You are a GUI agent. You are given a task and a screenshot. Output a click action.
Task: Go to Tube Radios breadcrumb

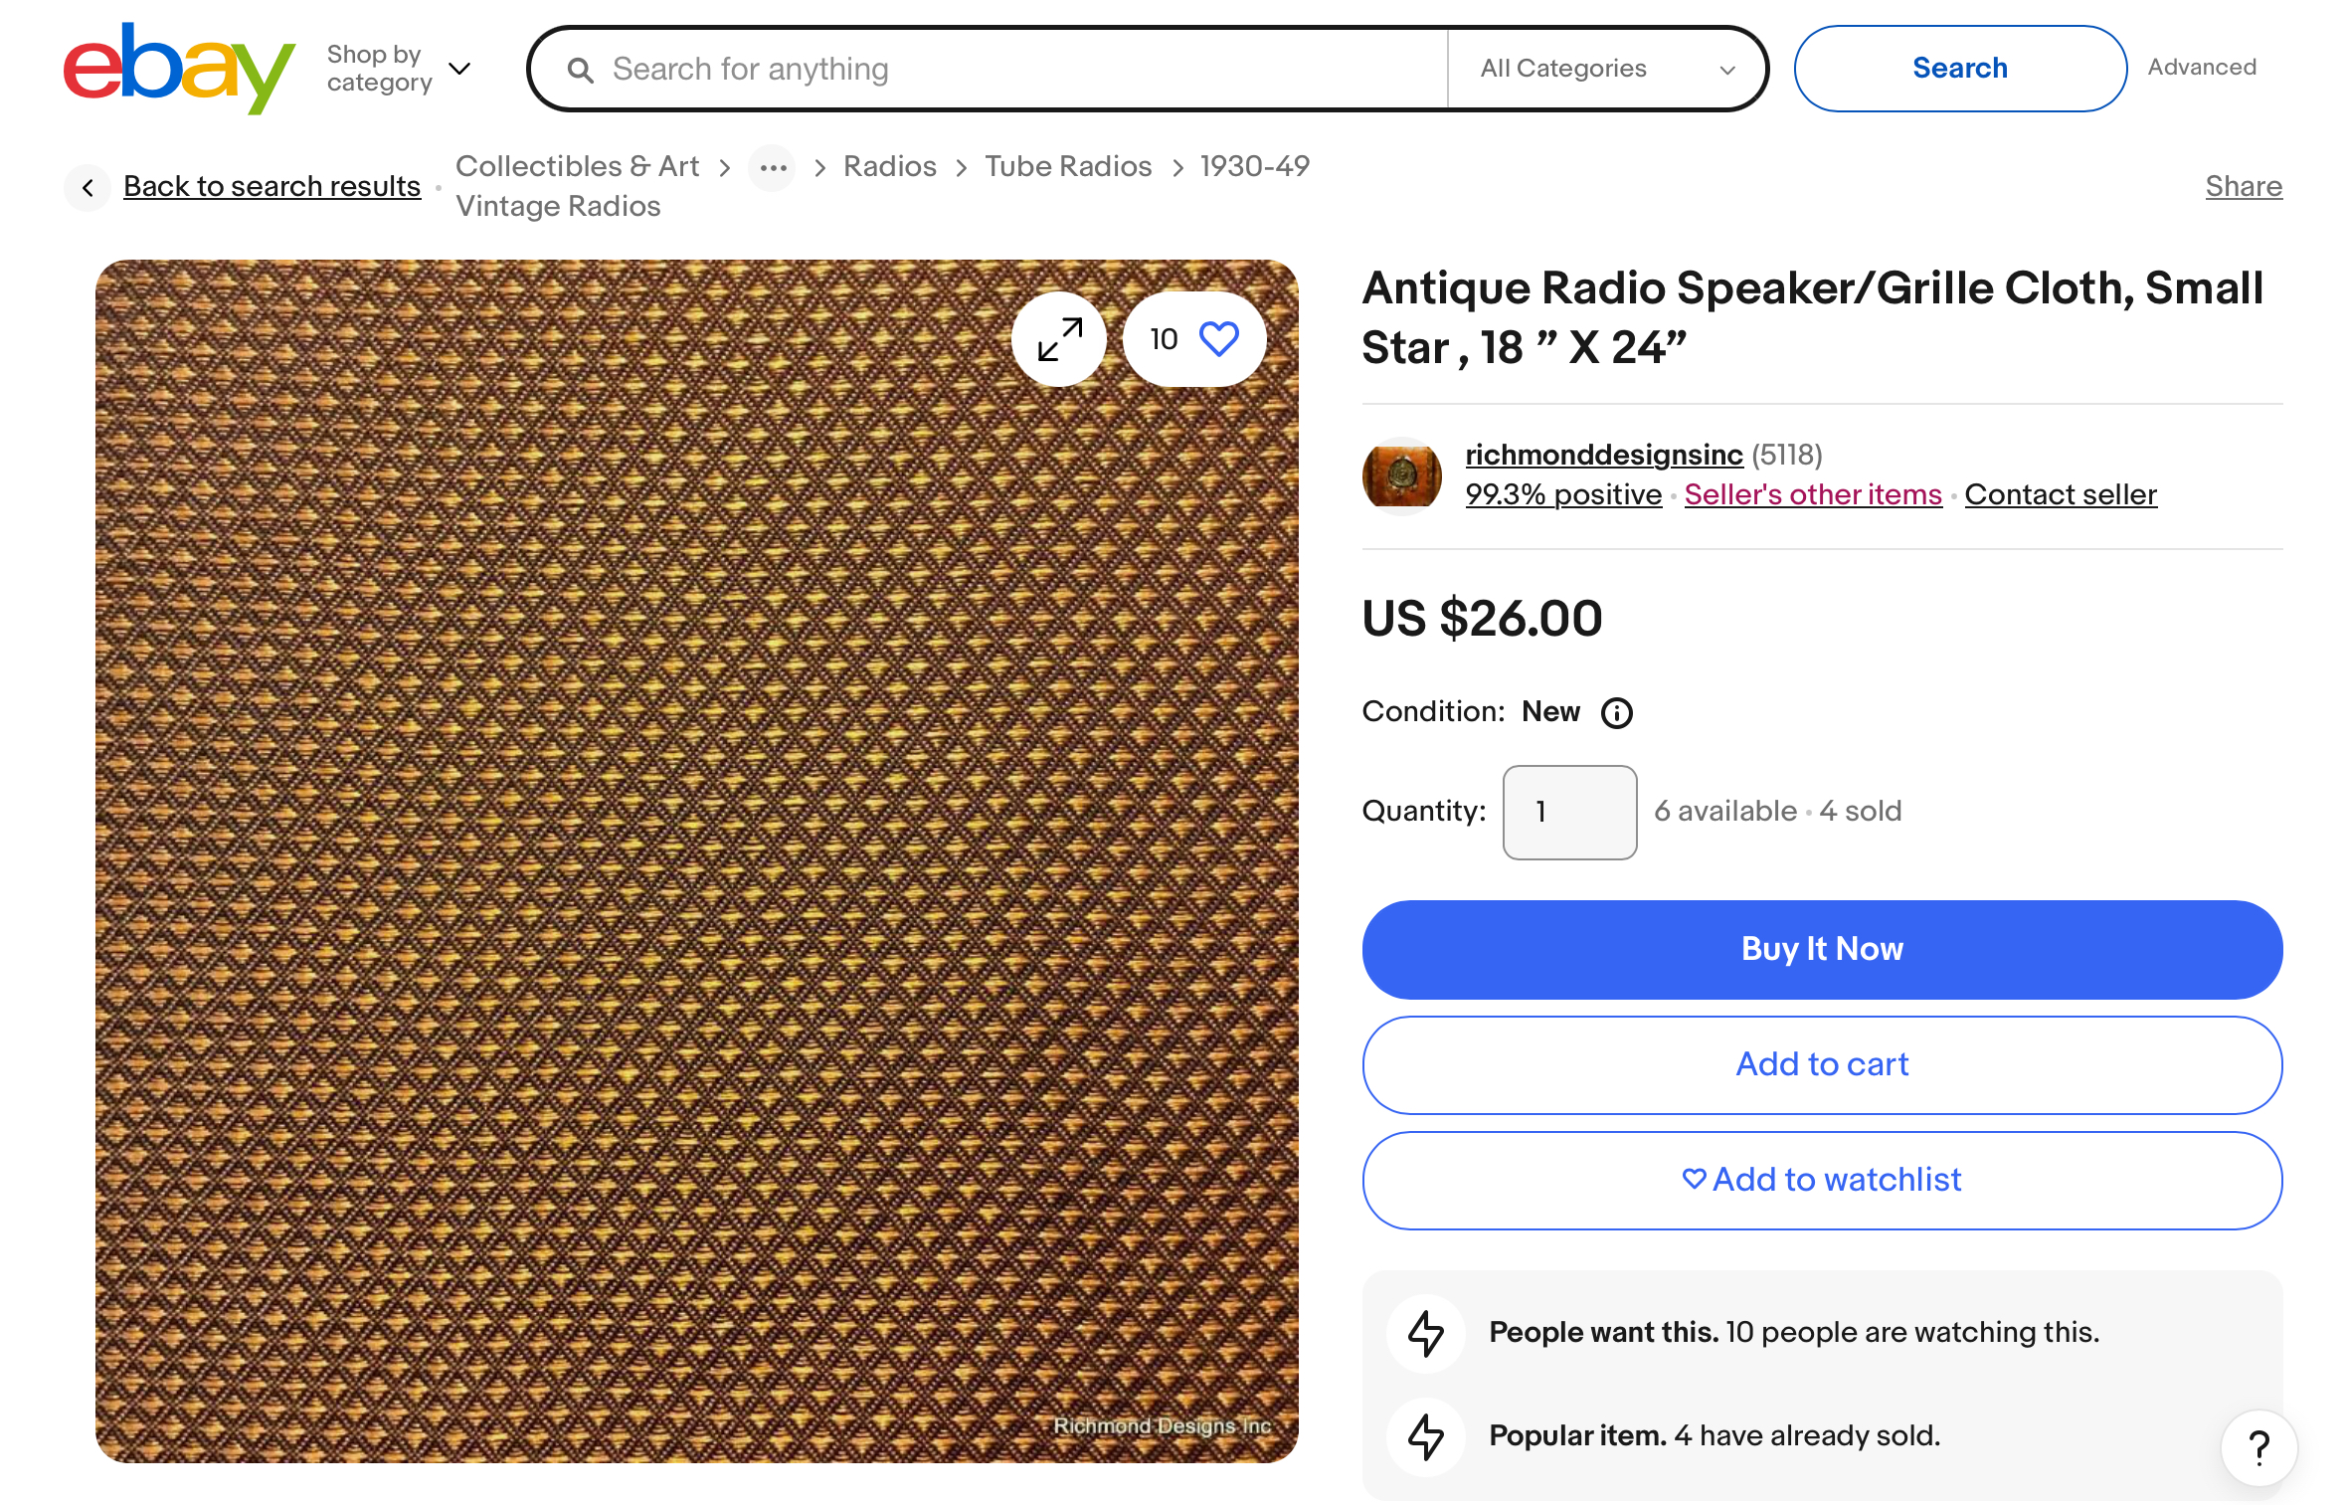click(1068, 166)
